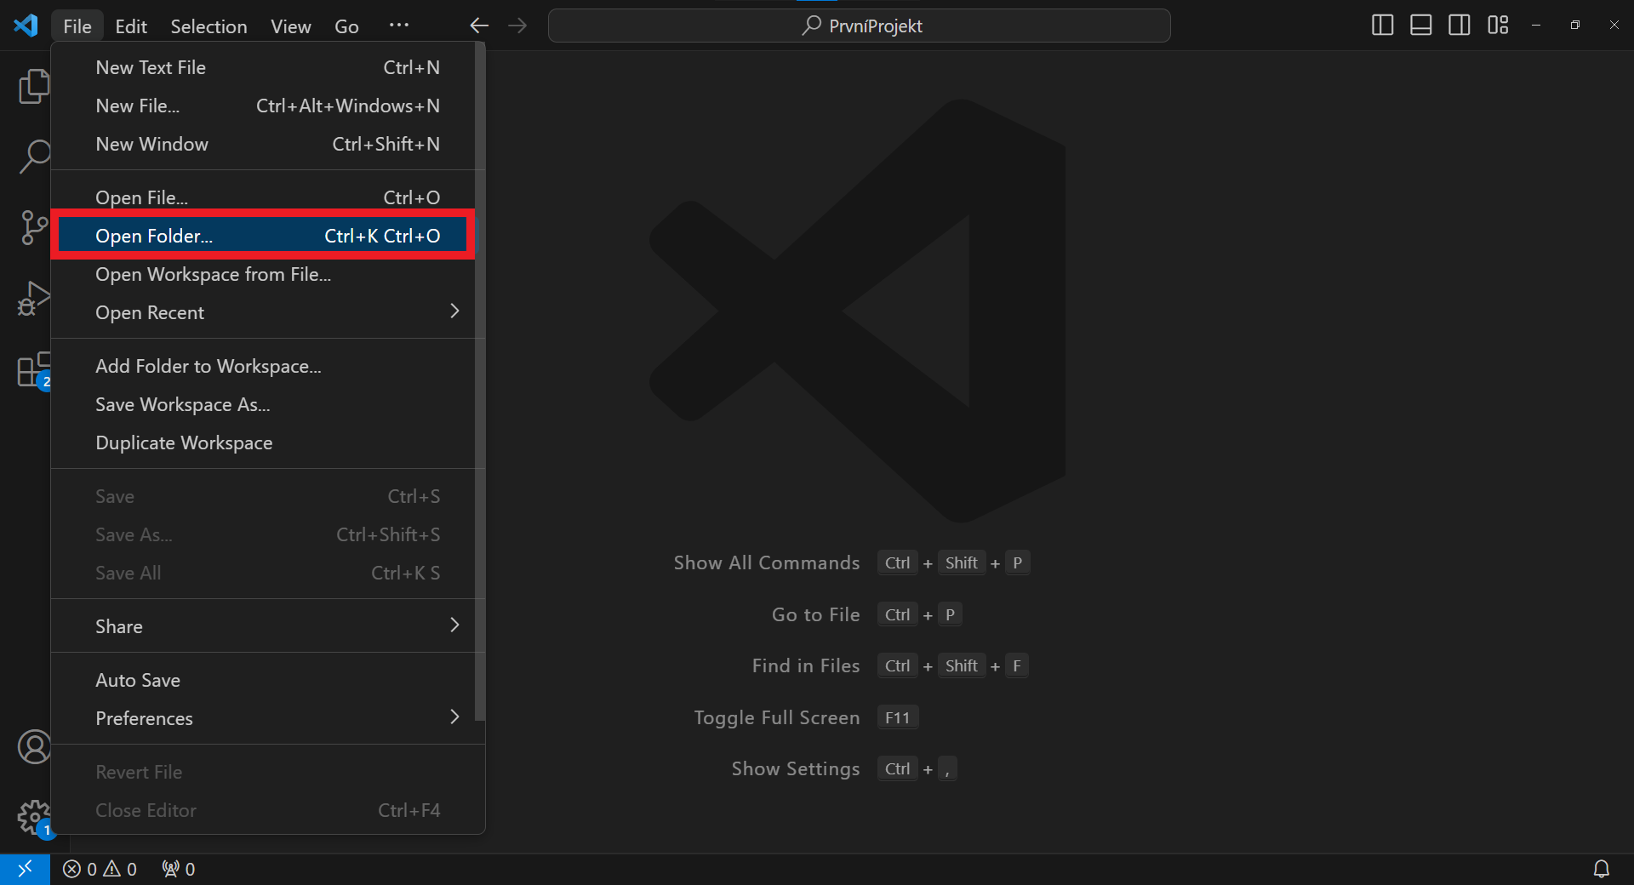Open the Manage settings gear
1634x885 pixels.
click(x=33, y=817)
